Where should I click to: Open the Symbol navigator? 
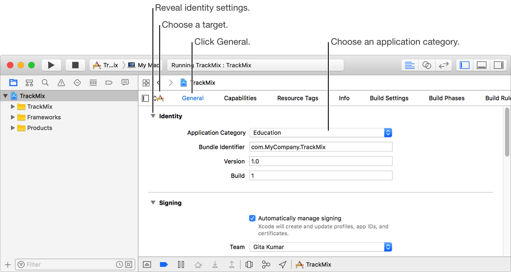click(x=29, y=83)
